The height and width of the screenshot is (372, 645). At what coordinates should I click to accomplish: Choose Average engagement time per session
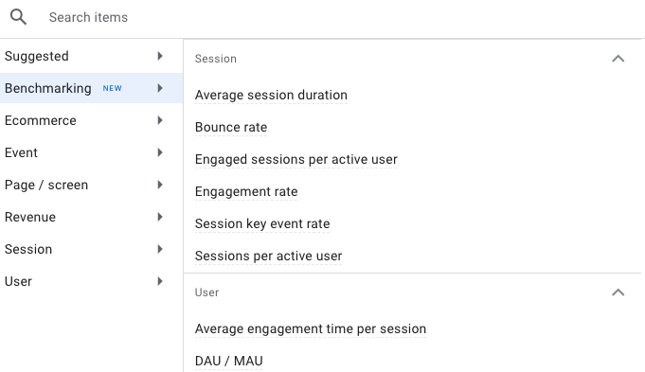(310, 328)
